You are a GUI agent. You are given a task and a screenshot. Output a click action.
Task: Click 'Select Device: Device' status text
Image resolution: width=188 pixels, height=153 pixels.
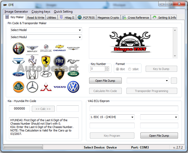[100, 147]
